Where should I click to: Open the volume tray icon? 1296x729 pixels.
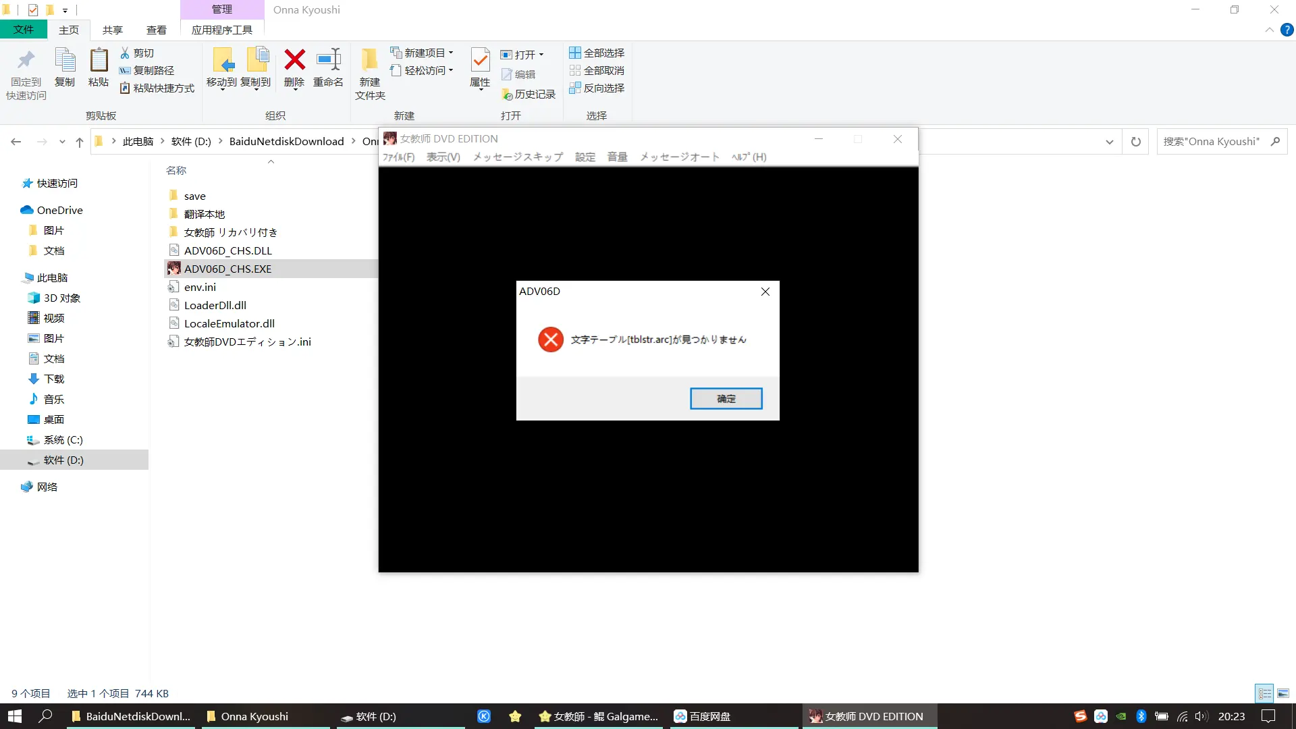click(1201, 716)
